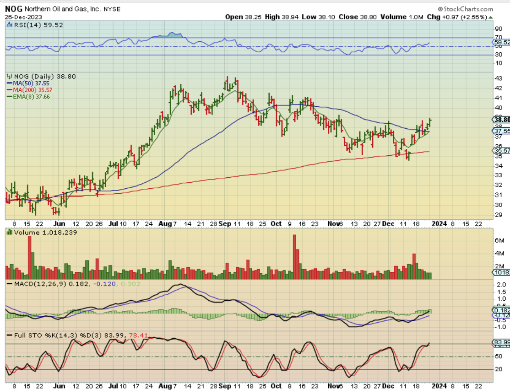This screenshot has width=510, height=391.
Task: Click the RSI(14) indicator panel icon
Action: 9,25
